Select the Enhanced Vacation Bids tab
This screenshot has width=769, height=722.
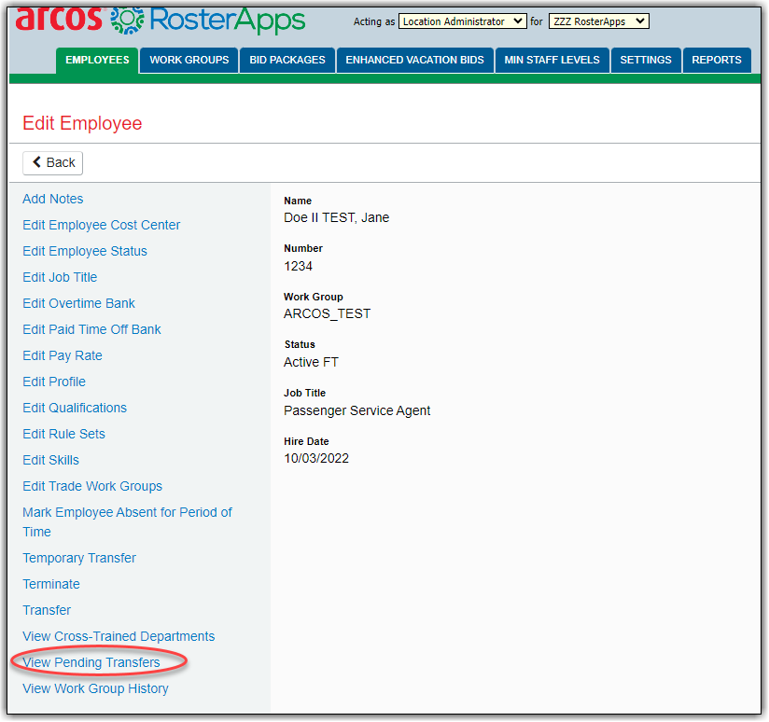pyautogui.click(x=414, y=60)
